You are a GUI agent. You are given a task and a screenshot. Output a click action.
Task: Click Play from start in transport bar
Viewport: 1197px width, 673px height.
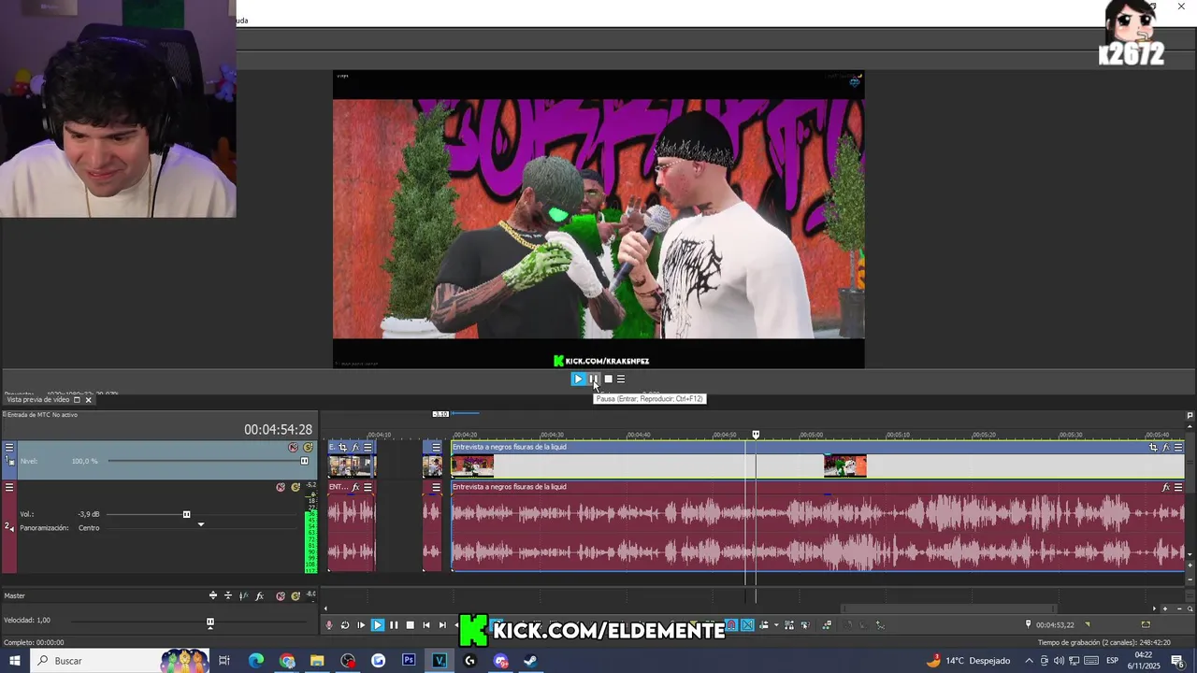[x=361, y=625]
